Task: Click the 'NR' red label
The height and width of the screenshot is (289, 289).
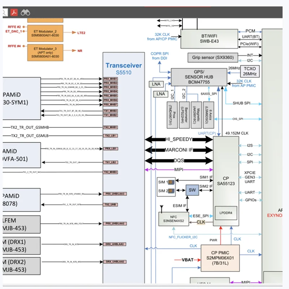Action: [80, 51]
